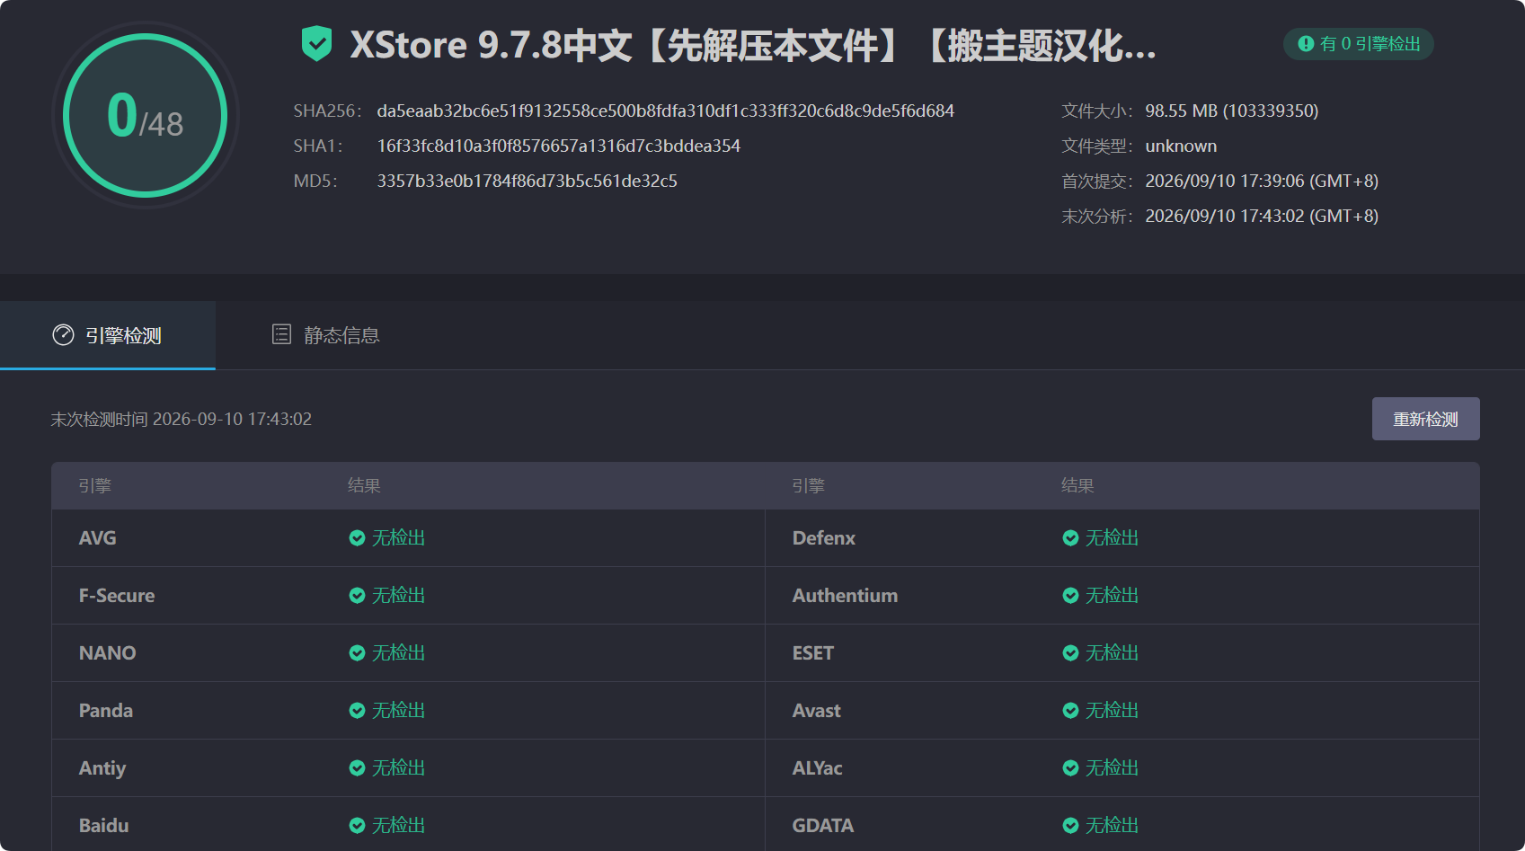1525x851 pixels.
Task: Click the green check icon in the Antiy row
Action: pyautogui.click(x=357, y=768)
